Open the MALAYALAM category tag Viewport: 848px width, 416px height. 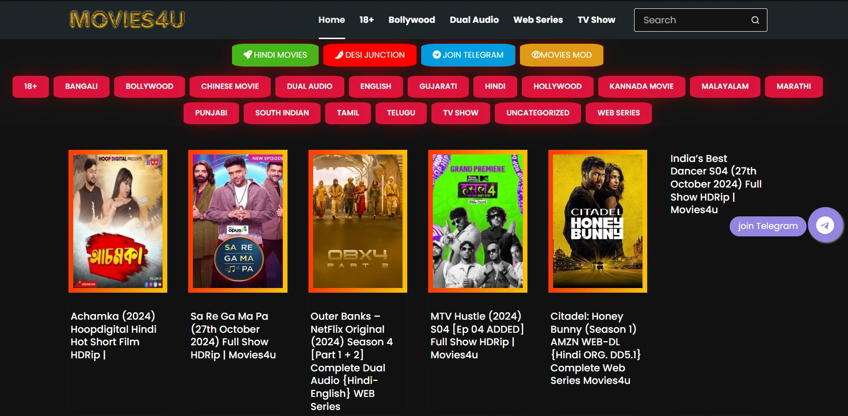point(725,87)
